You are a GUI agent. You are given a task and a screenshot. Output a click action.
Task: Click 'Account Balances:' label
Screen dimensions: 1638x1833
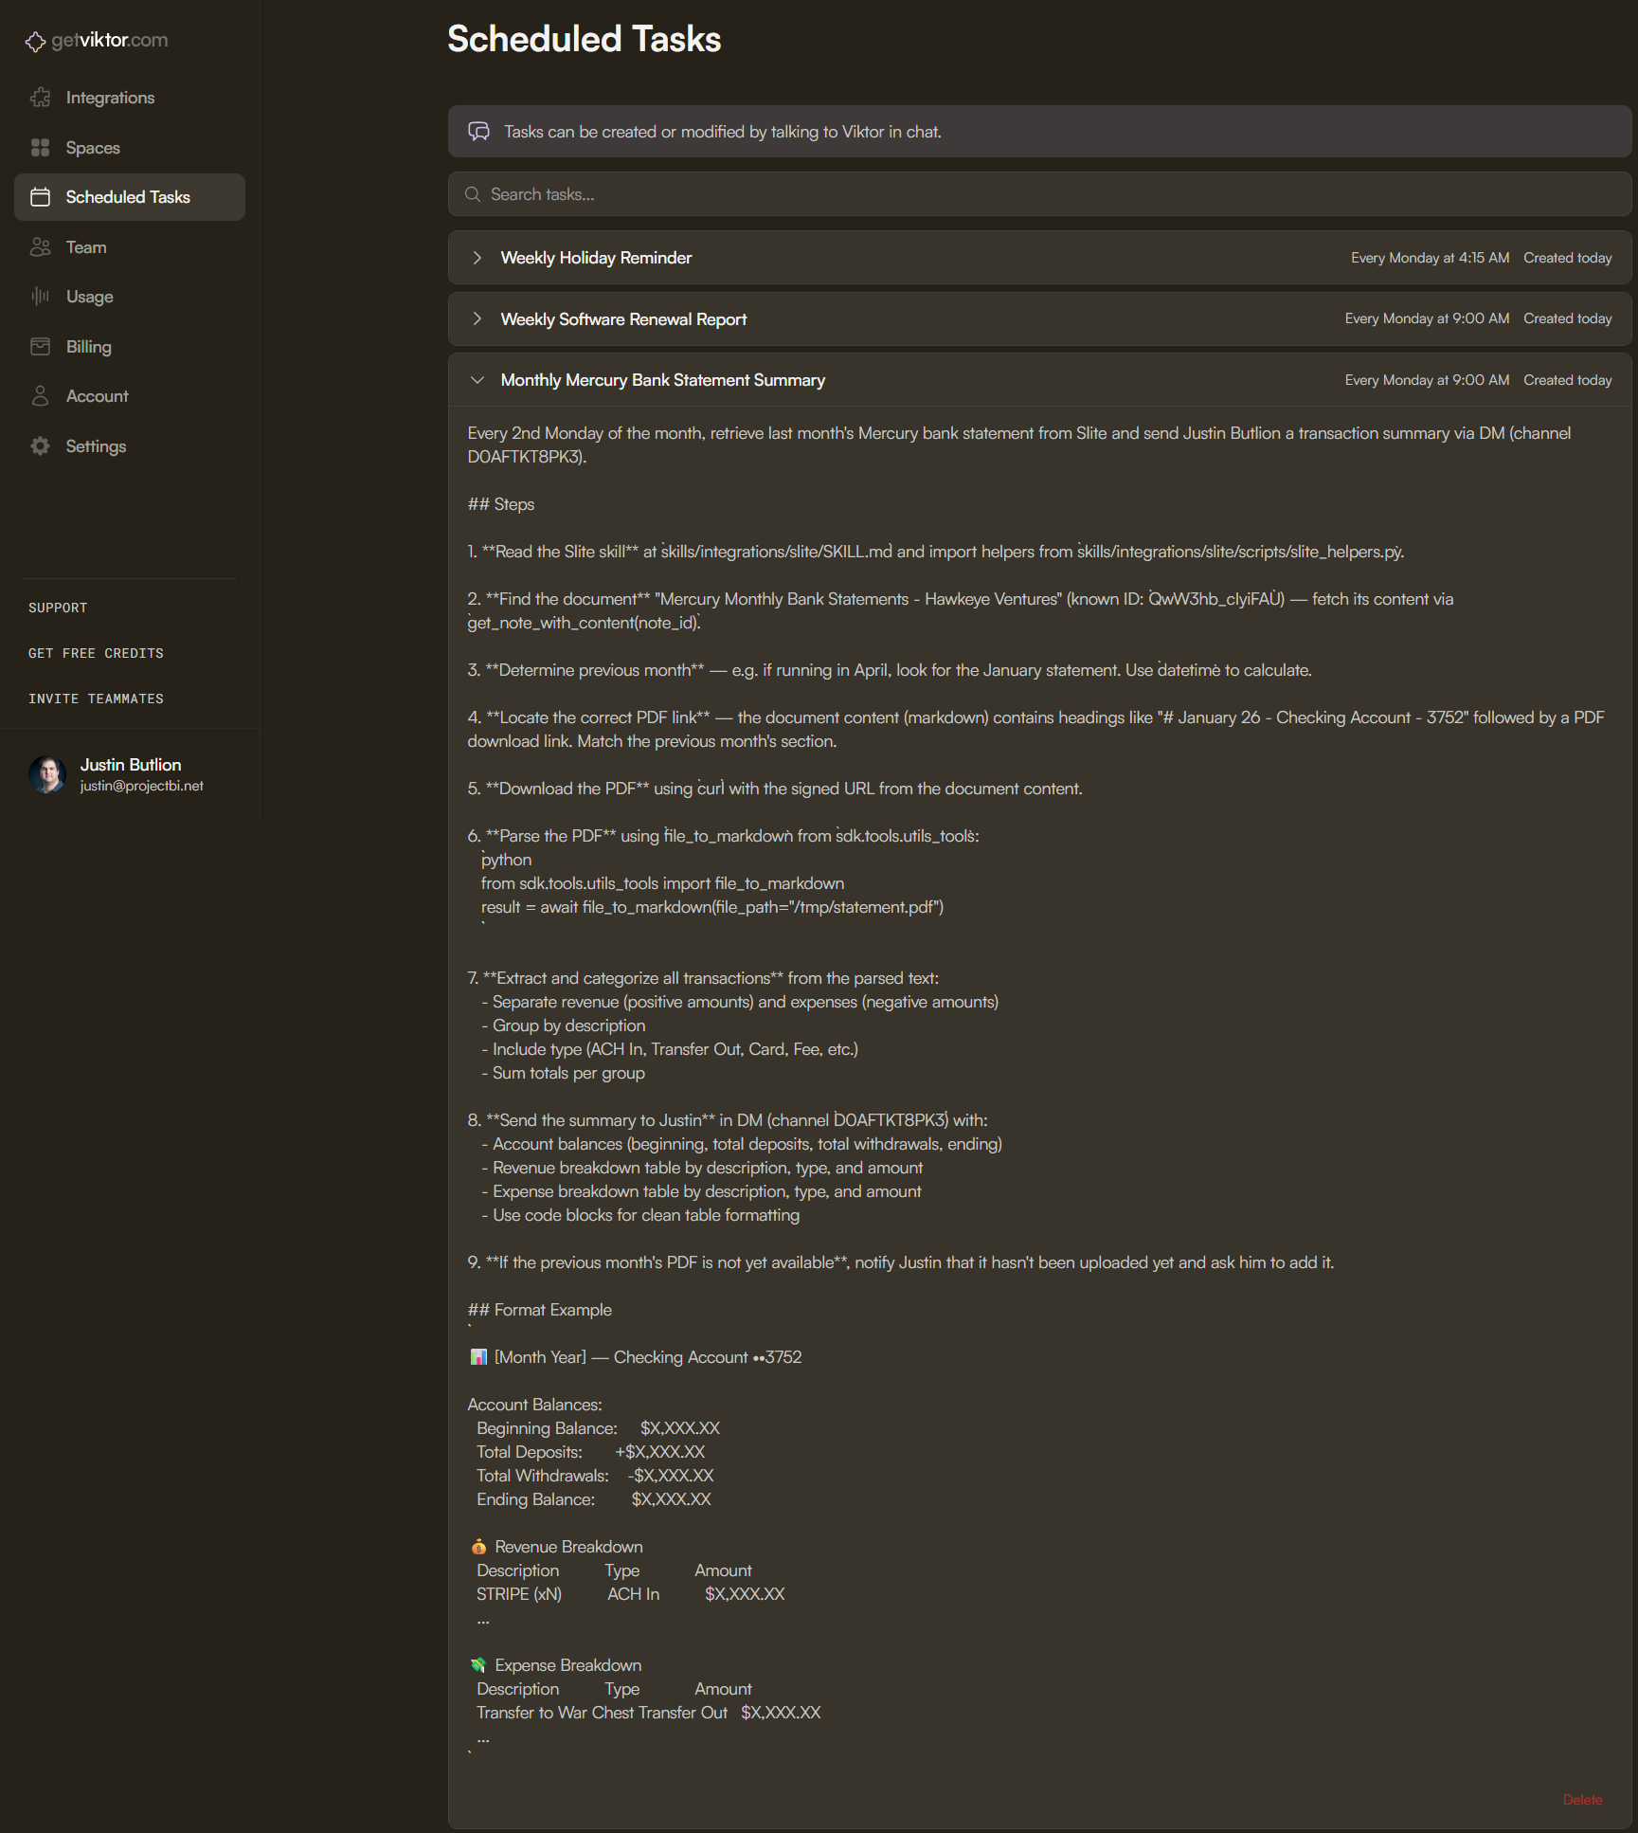pos(534,1405)
